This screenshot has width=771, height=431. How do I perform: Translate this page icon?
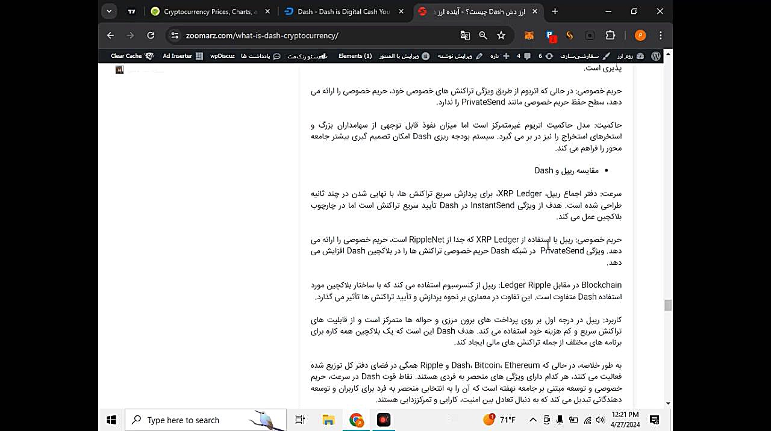(465, 36)
